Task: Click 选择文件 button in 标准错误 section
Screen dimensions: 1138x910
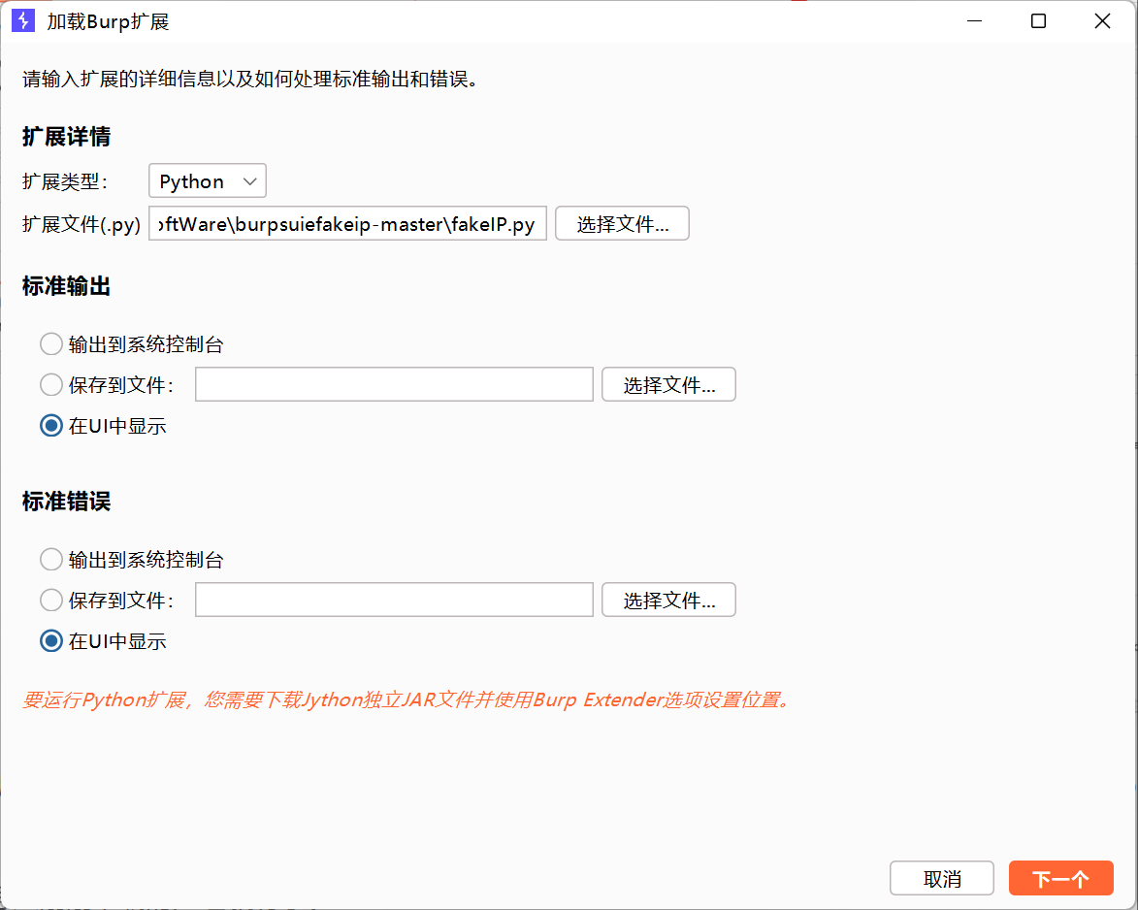Action: click(x=668, y=601)
